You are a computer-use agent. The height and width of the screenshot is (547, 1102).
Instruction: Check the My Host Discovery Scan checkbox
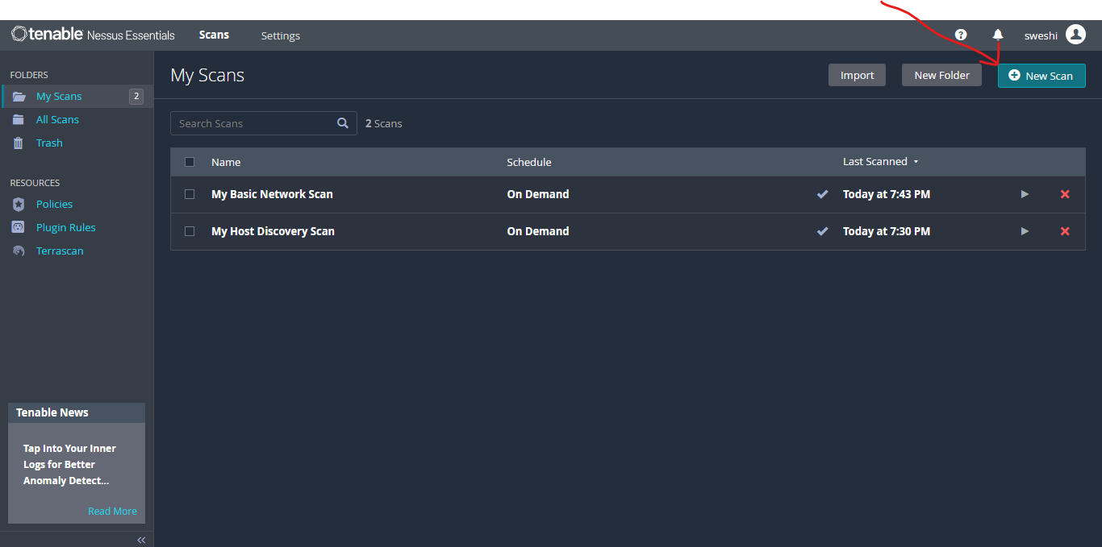coord(190,231)
